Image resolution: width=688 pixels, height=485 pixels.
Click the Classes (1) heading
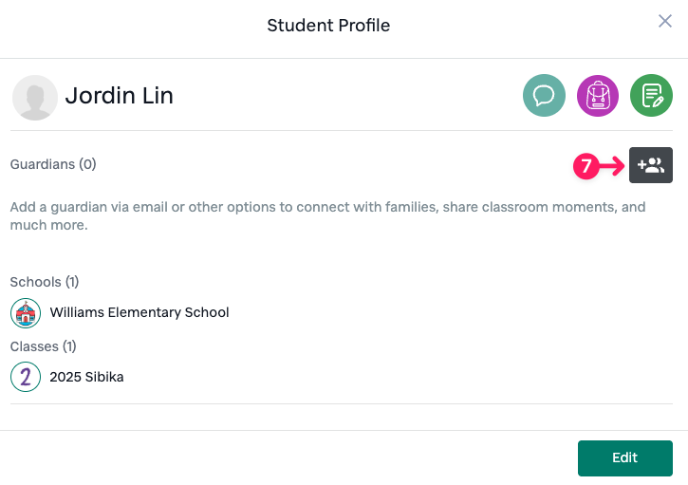44,346
